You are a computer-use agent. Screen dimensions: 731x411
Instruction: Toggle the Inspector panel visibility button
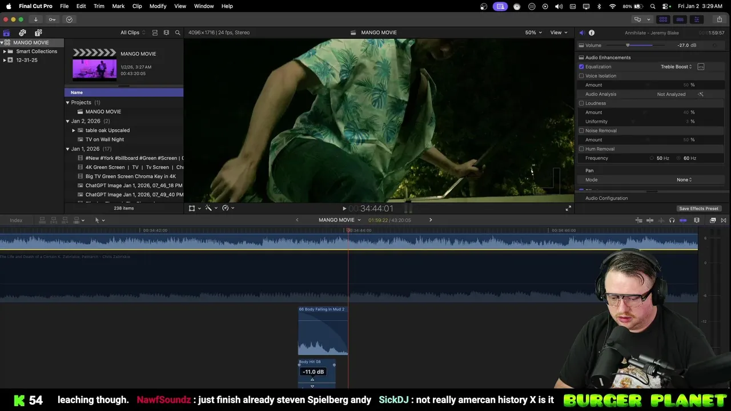click(x=696, y=19)
